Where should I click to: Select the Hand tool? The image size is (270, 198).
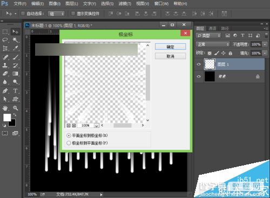pos(5,108)
